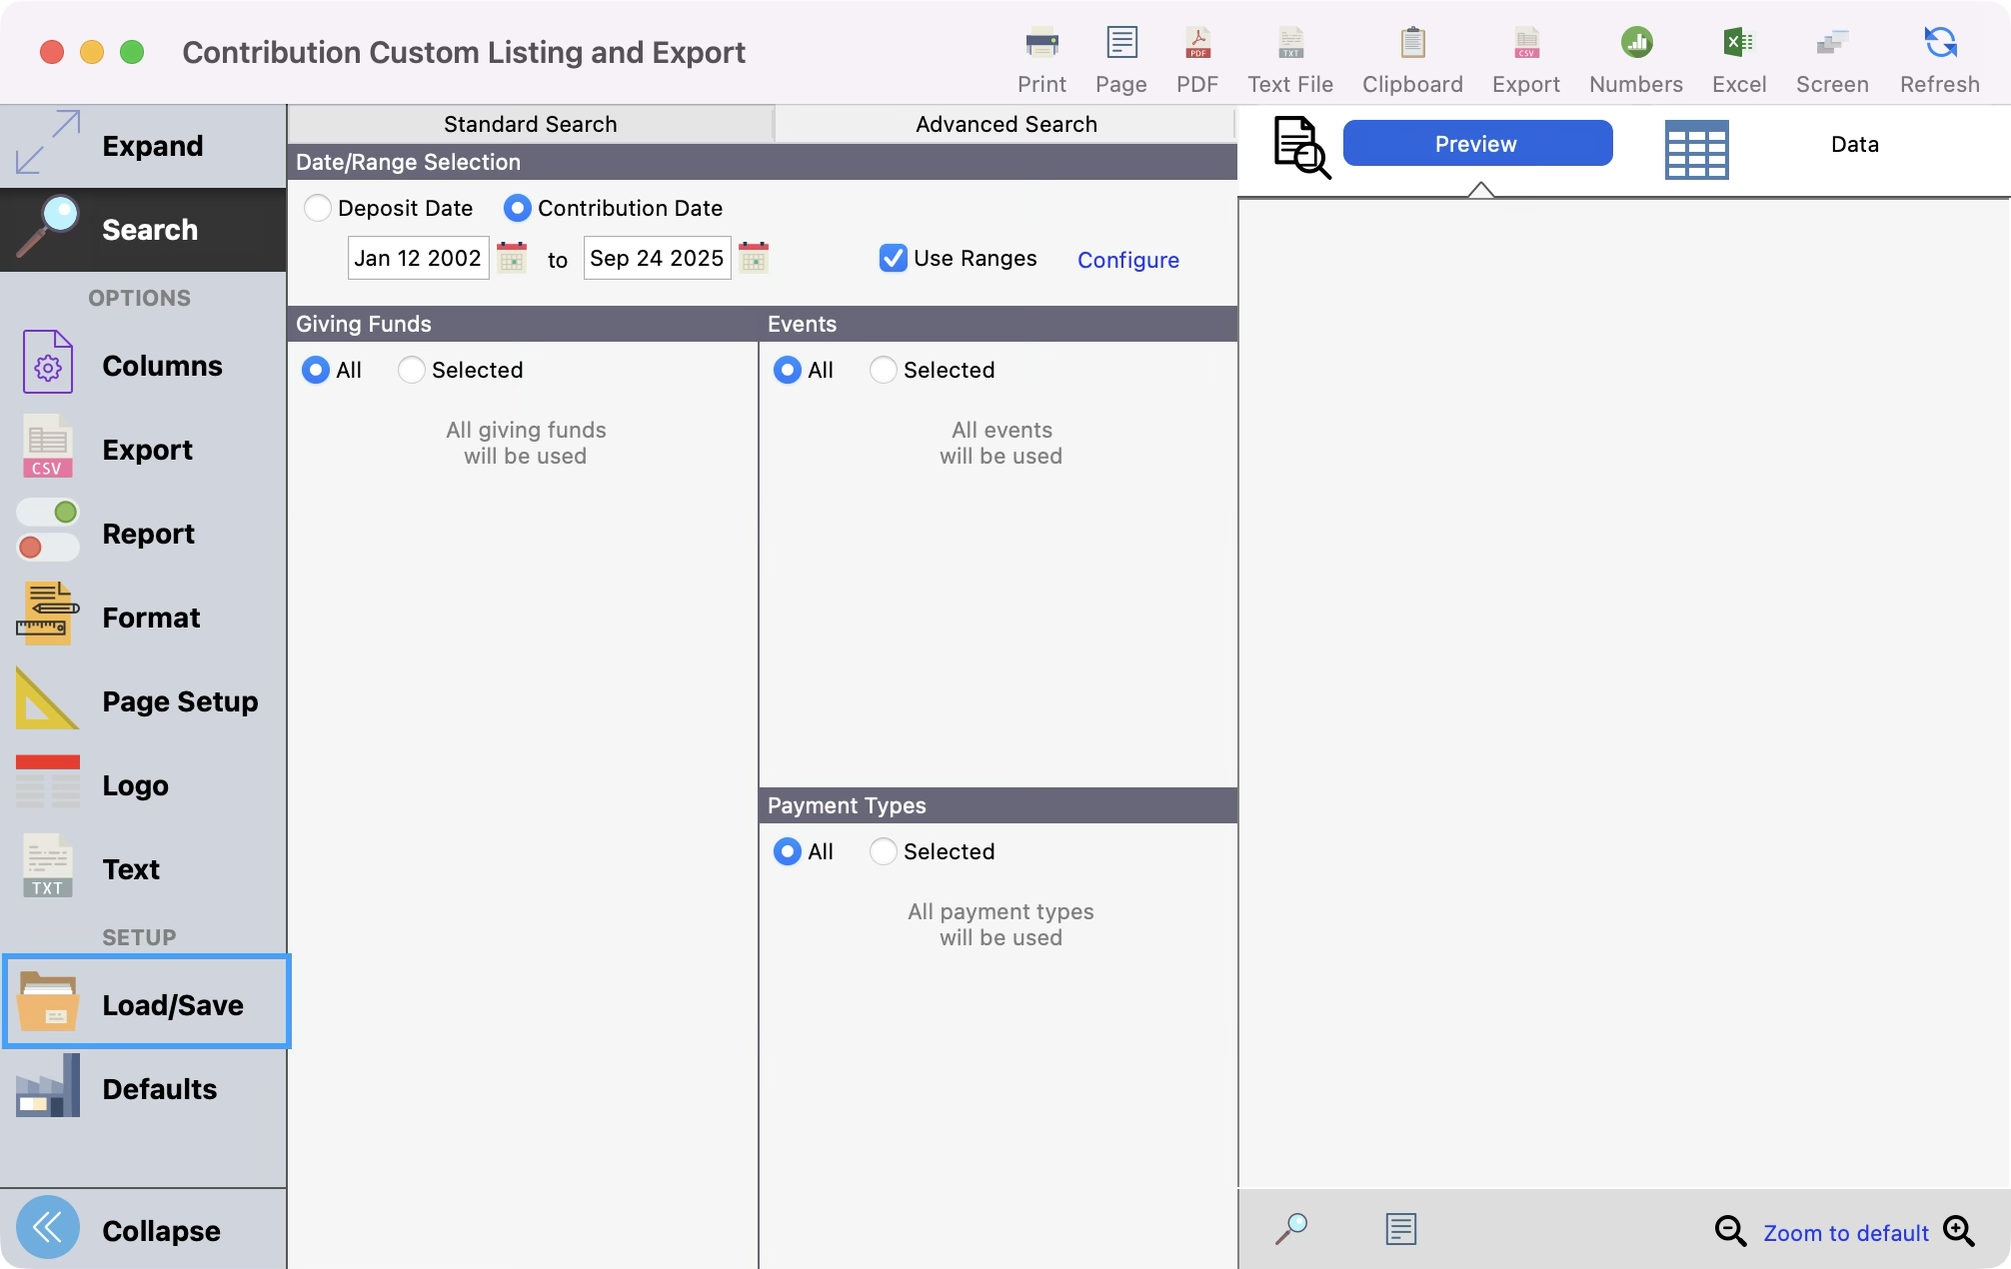Screen dimensions: 2011x1269
Task: Select All under Giving Funds
Action: pyautogui.click(x=316, y=370)
